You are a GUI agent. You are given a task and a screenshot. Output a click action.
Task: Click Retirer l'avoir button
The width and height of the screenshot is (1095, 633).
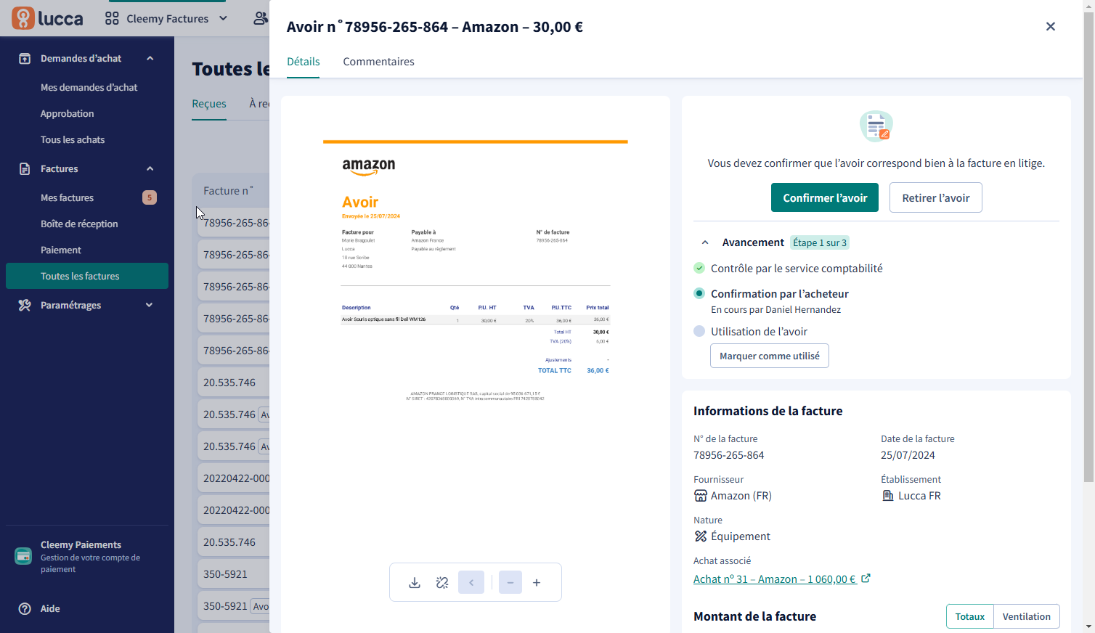[935, 197]
